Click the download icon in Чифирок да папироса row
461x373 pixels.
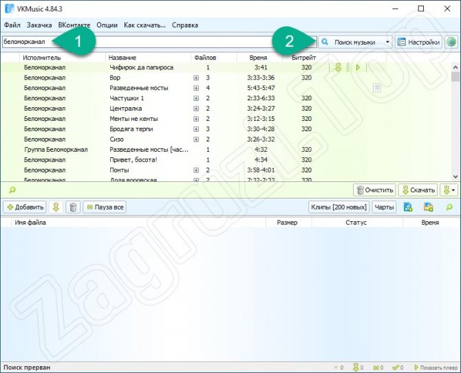click(x=338, y=67)
